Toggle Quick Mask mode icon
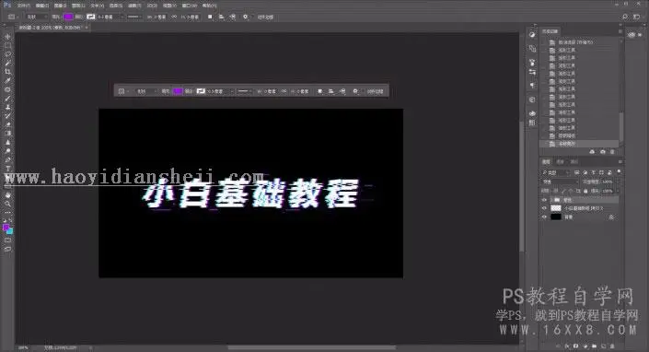 click(8, 240)
